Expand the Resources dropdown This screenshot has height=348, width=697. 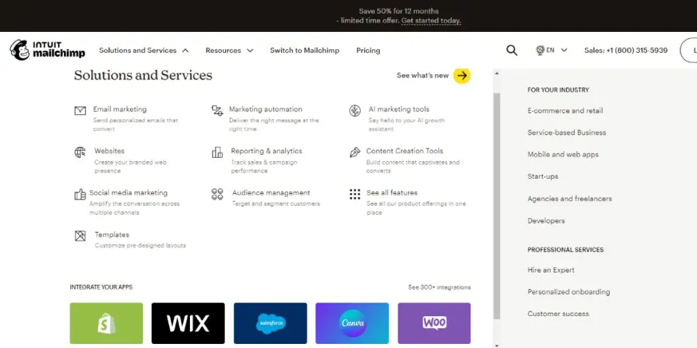tap(229, 50)
